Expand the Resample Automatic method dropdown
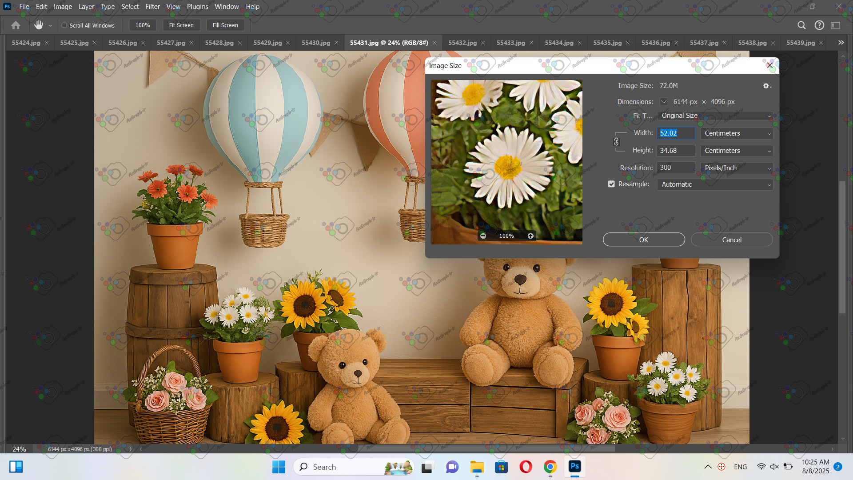This screenshot has width=853, height=480. (714, 184)
